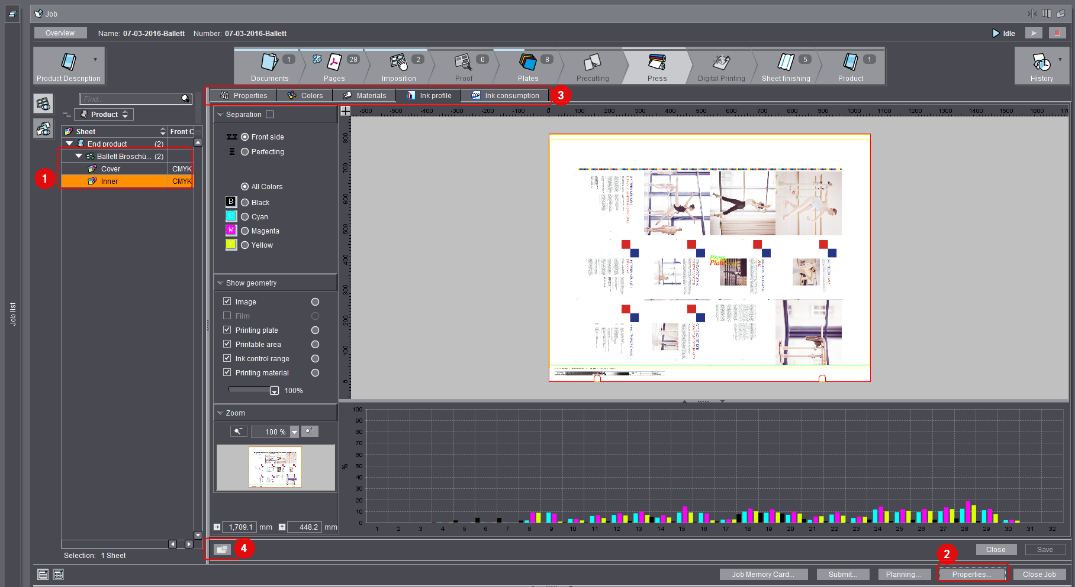
Task: Click the Job Memory Card button
Action: (763, 573)
